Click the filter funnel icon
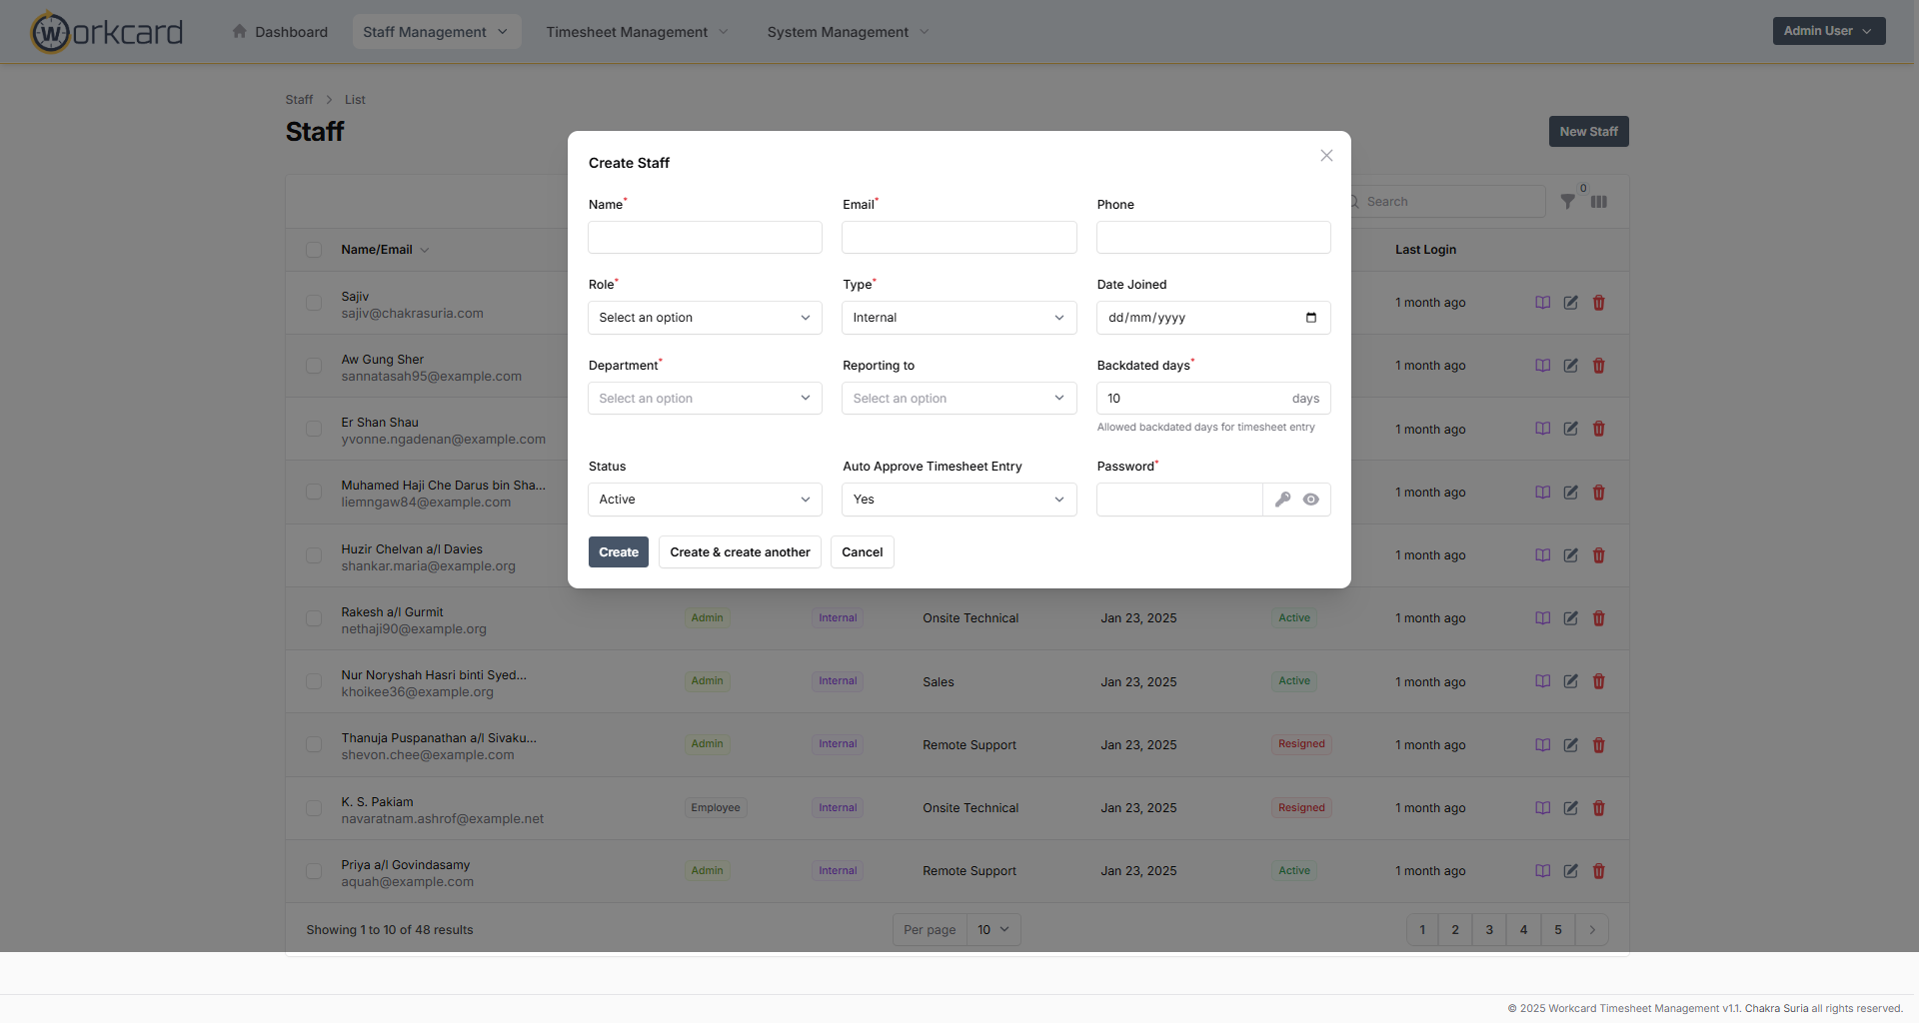This screenshot has height=1023, width=1919. pos(1567,202)
